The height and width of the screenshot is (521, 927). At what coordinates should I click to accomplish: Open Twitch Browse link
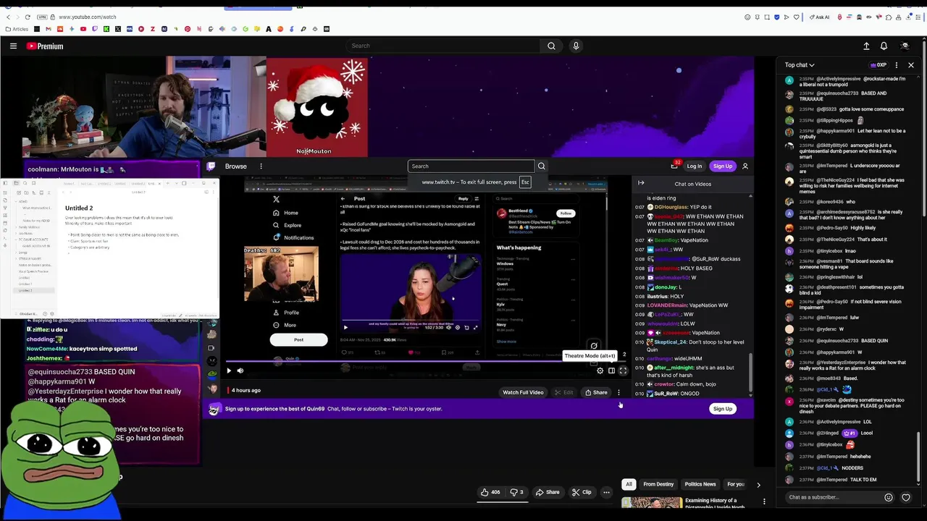pos(235,166)
